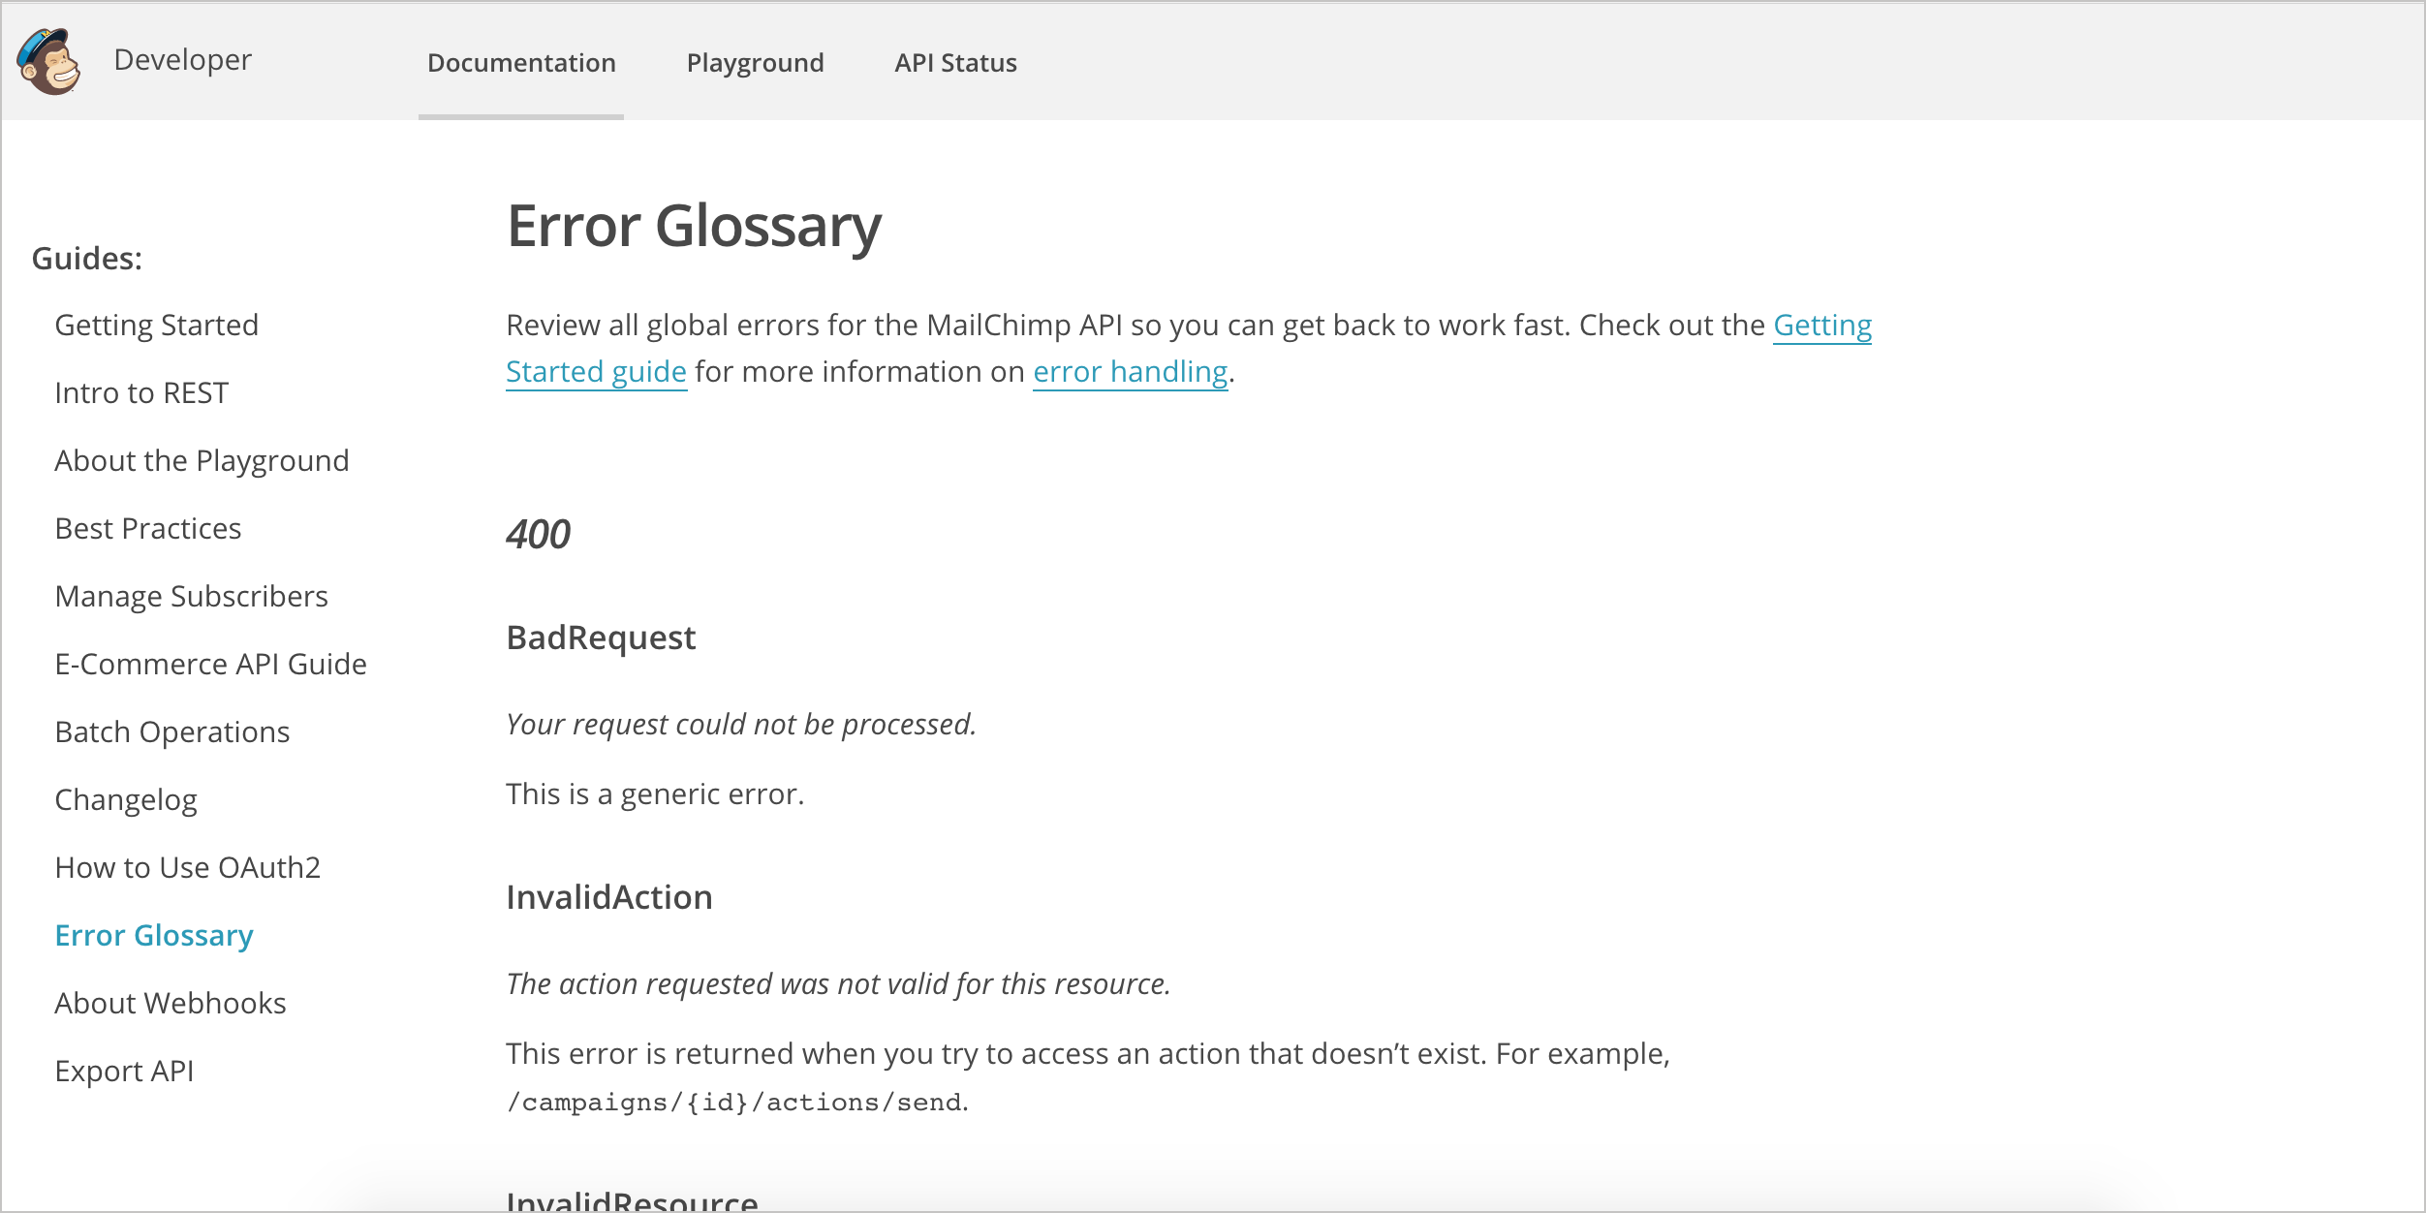The width and height of the screenshot is (2426, 1213).
Task: Navigate to Best Practices guide
Action: [148, 528]
